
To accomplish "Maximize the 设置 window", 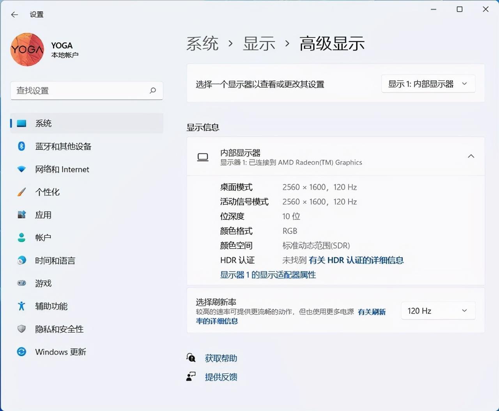I will point(460,9).
